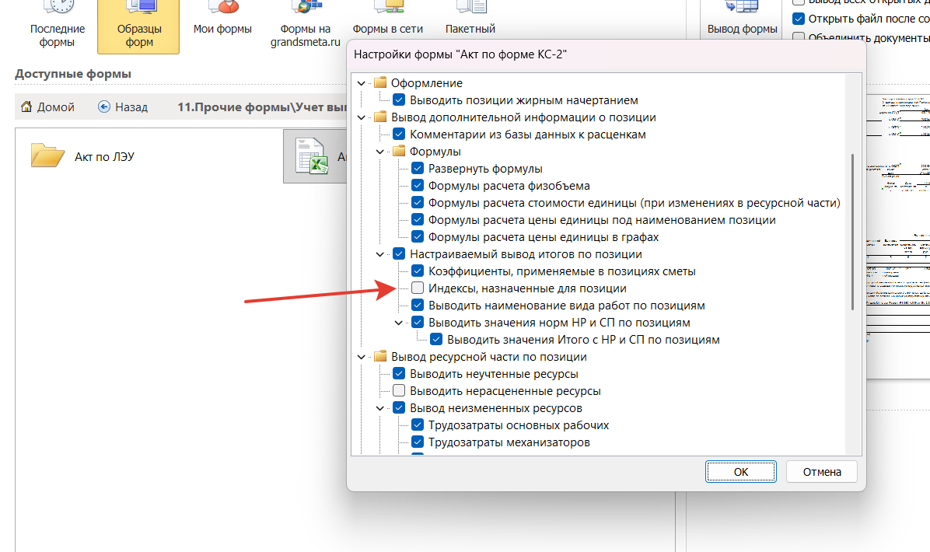
Task: Click Вывод формы ribbon button
Action: 742,21
